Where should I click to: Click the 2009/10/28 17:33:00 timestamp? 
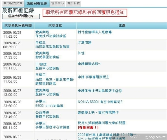pos(12,55)
